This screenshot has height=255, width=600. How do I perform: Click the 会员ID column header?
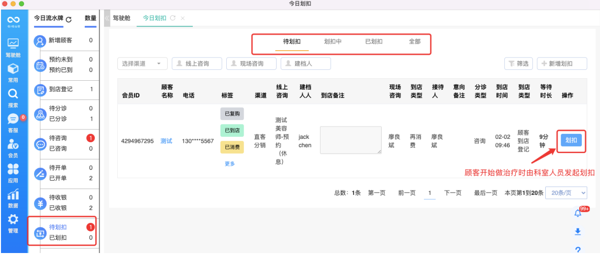coord(131,96)
